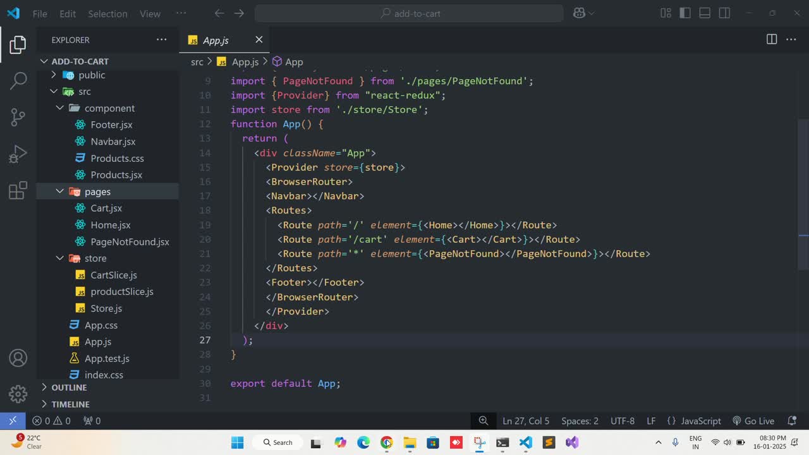Image resolution: width=809 pixels, height=455 pixels.
Task: Toggle the bottom panel visibility
Action: 705,13
